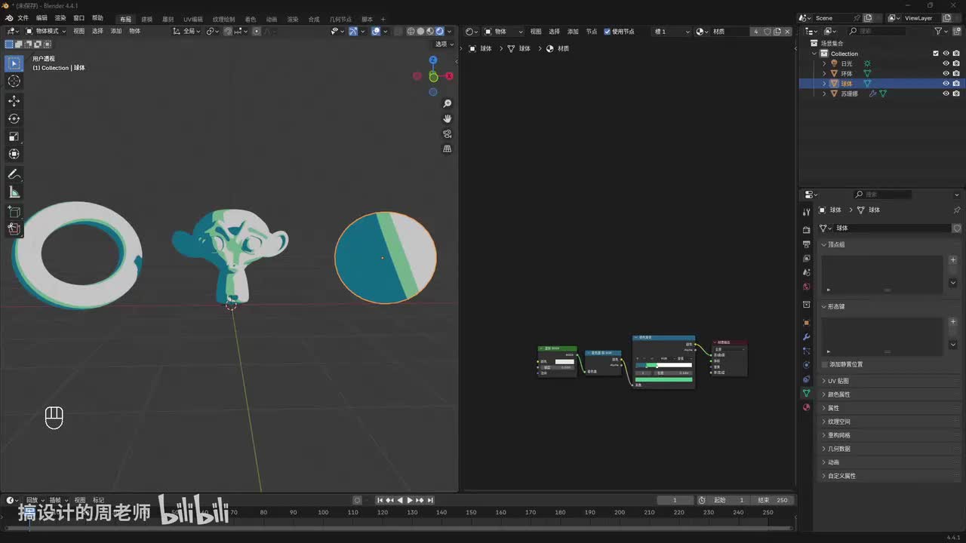This screenshot has height=543, width=966.
Task: Click the white color swatch in shader node
Action: pyautogui.click(x=565, y=362)
